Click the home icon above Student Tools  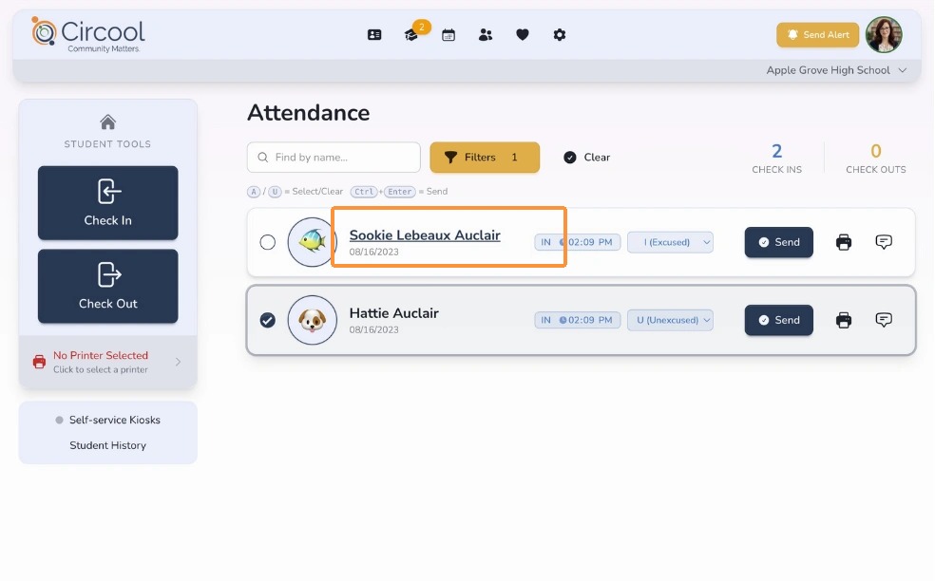tap(108, 122)
